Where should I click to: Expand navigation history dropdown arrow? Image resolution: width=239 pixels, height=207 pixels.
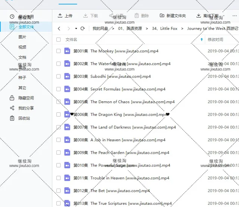point(76,28)
